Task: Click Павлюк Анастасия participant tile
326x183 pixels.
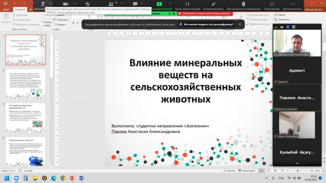Action: coord(297,98)
